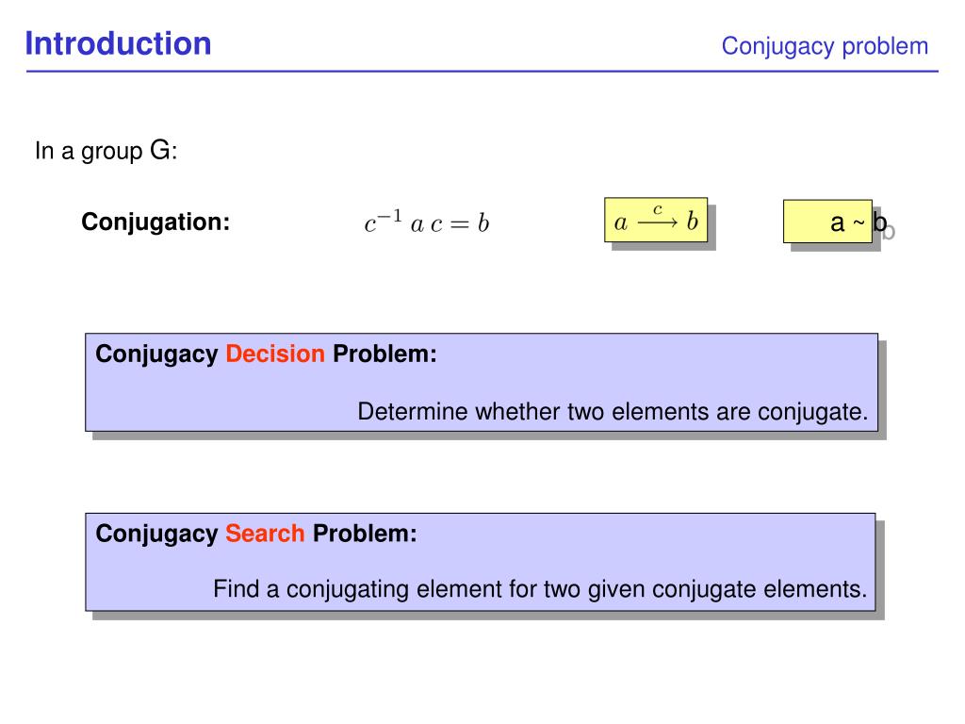This screenshot has height=724, width=965.
Task: Click the red word Search
Action: 265,534
